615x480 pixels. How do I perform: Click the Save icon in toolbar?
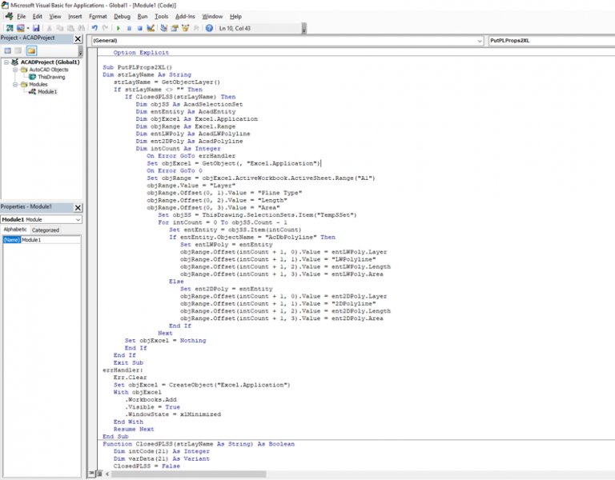[36, 28]
